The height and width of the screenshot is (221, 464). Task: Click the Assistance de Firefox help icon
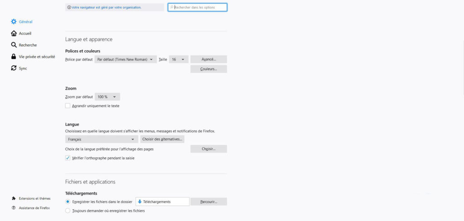[x=14, y=208]
